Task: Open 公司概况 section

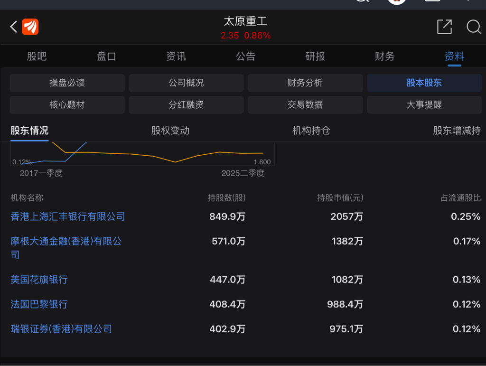Action: coord(186,83)
